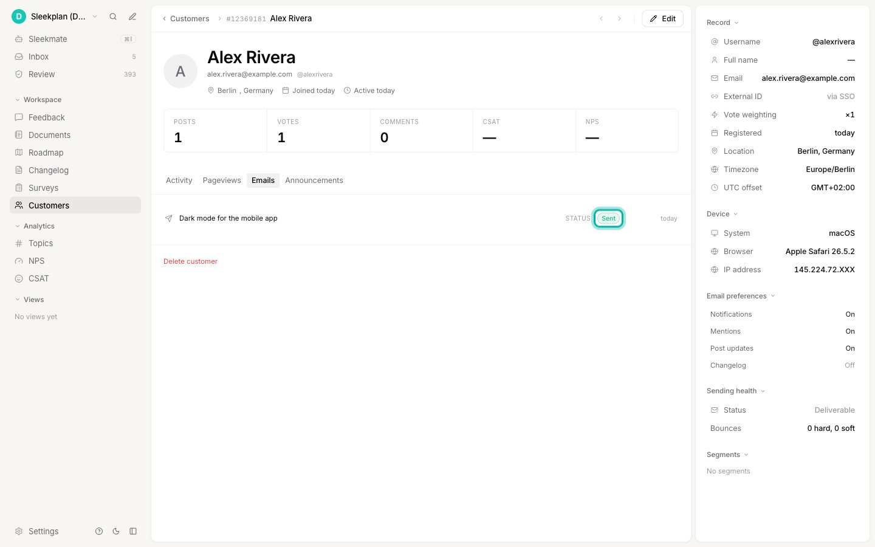Go to previous customer arrow
Screen dimensions: 875x547
602,19
